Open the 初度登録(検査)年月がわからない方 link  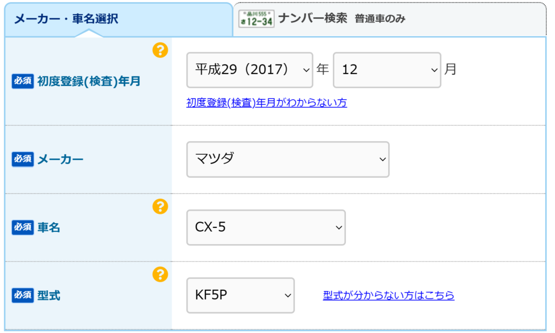point(267,103)
